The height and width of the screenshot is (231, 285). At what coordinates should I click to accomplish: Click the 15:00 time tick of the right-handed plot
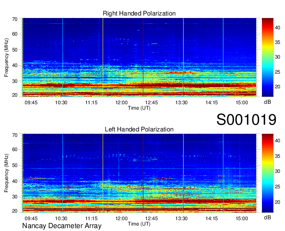coord(242,103)
